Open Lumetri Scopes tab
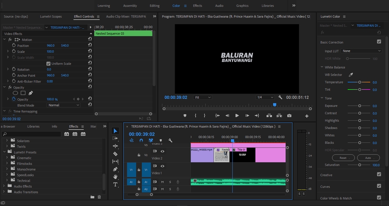The width and height of the screenshot is (389, 206). (51, 16)
